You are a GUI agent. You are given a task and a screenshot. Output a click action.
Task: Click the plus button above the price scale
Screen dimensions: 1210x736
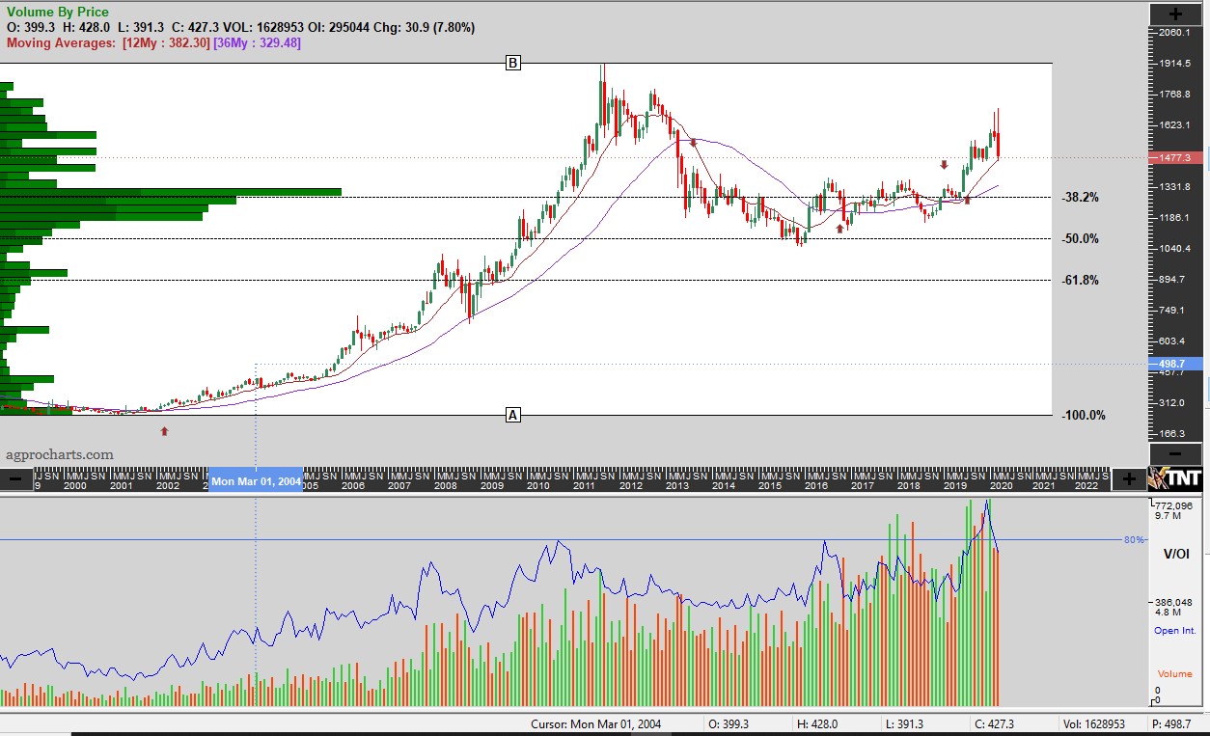click(1176, 14)
